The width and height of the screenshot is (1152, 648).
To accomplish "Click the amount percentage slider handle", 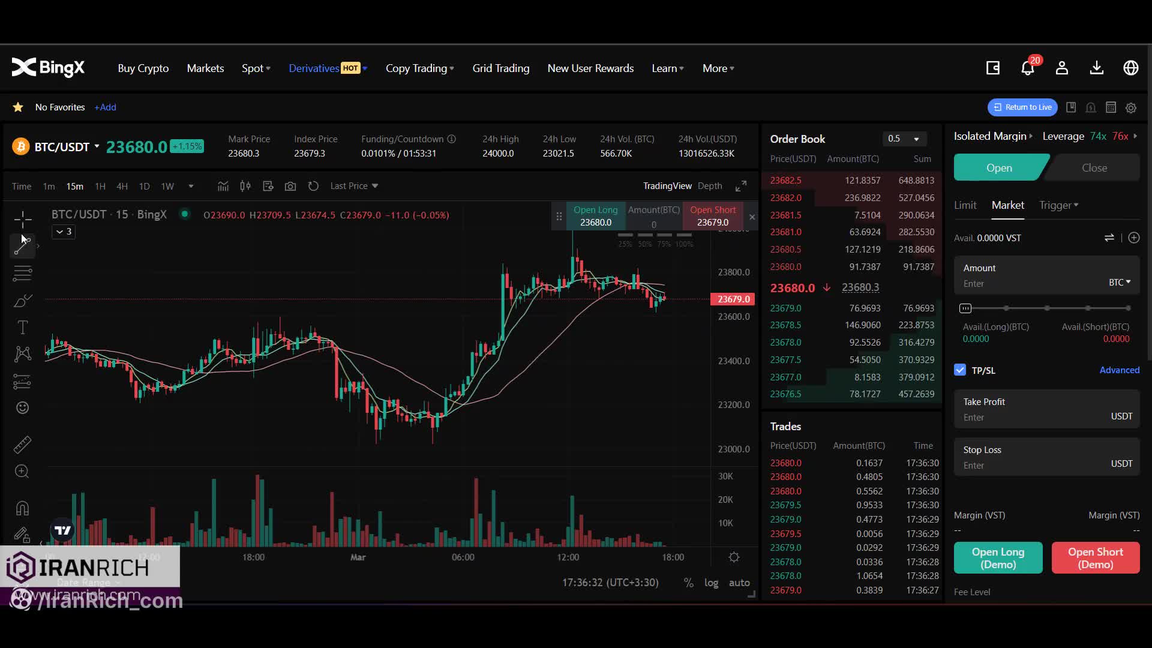I will click(965, 308).
